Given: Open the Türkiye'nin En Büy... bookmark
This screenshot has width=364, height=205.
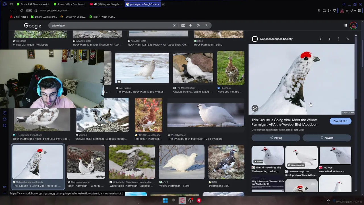Looking at the screenshot, I should point(73,17).
